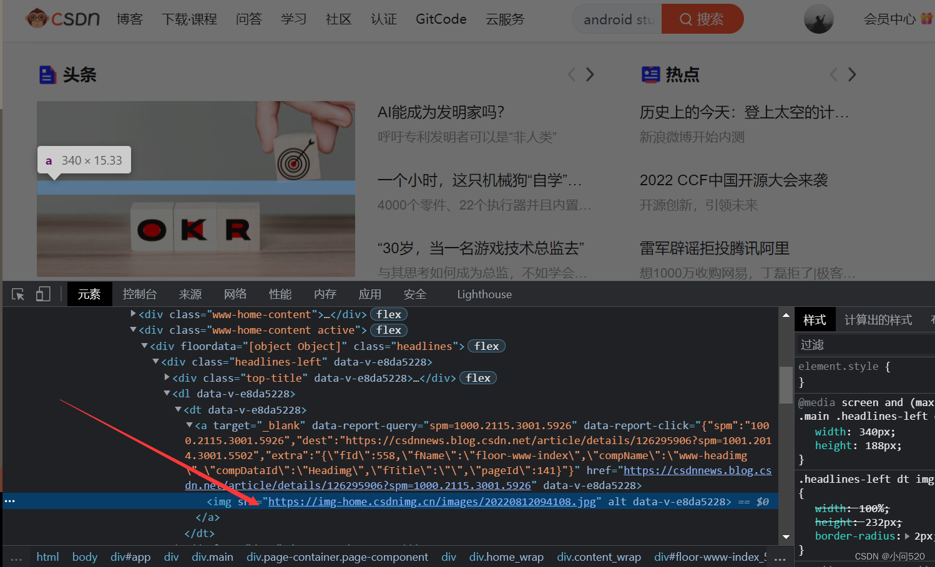Viewport: 935px width, 567px height.
Task: Show previous 头条 headlines arrow
Action: click(572, 75)
